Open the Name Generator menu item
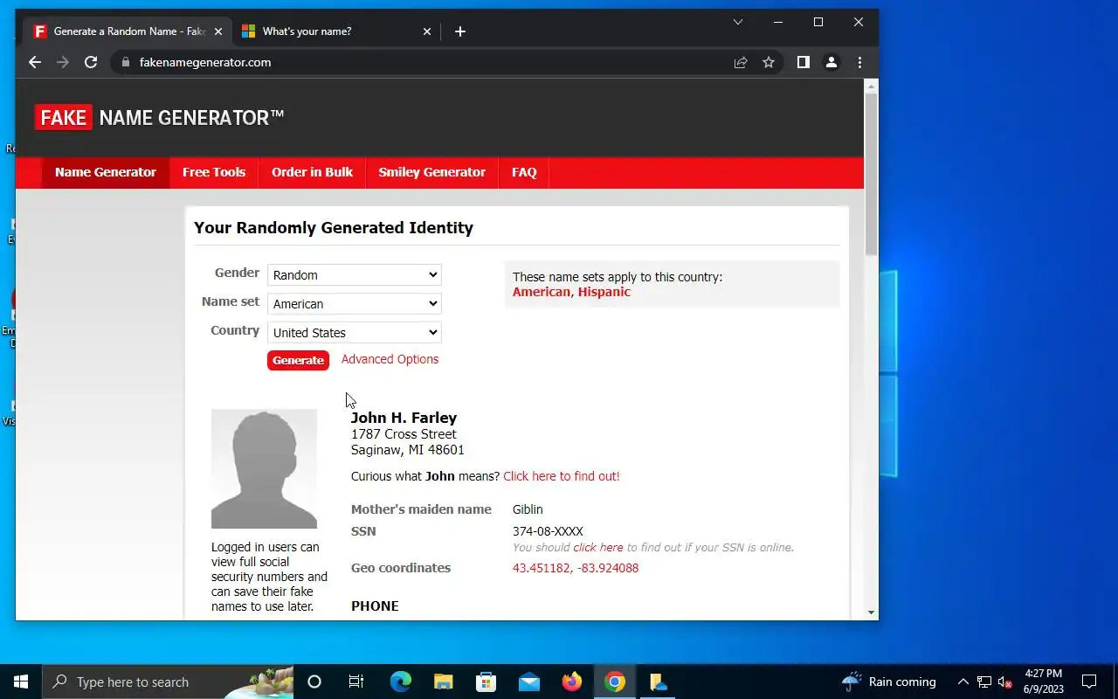The image size is (1118, 699). pos(106,172)
